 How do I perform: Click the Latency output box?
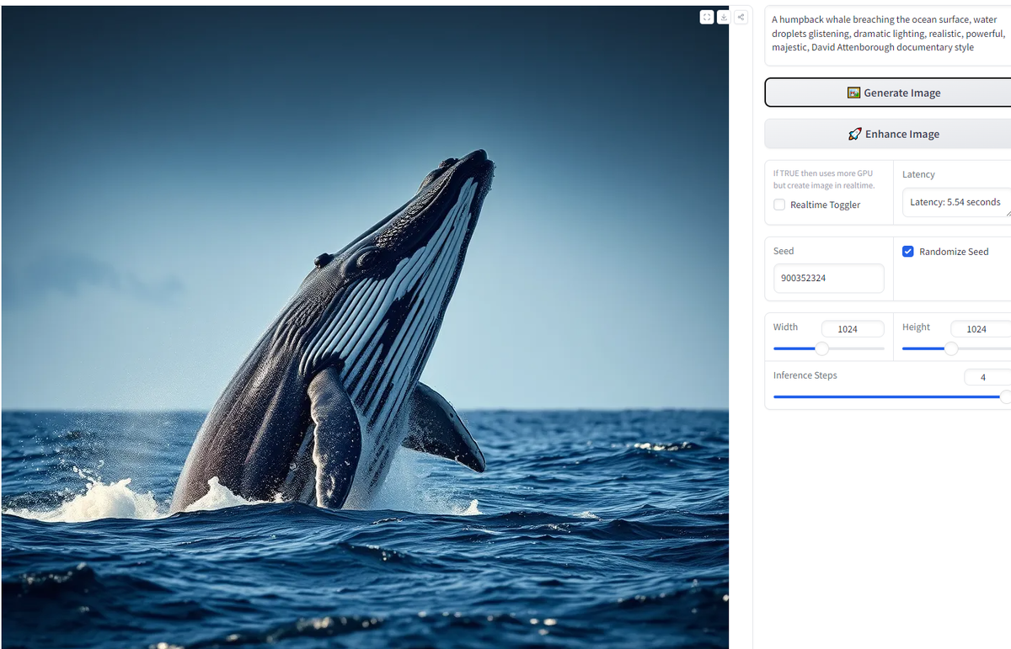(x=956, y=202)
